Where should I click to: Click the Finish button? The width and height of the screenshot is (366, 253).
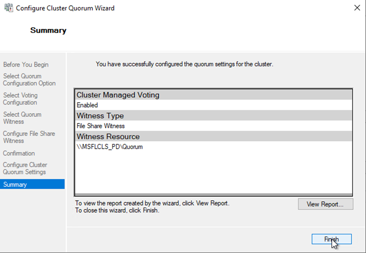click(331, 239)
